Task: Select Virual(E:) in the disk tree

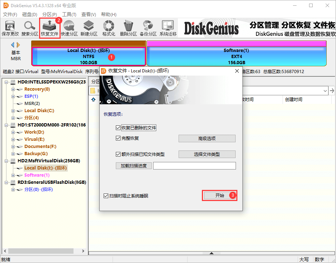Action: click(x=34, y=139)
